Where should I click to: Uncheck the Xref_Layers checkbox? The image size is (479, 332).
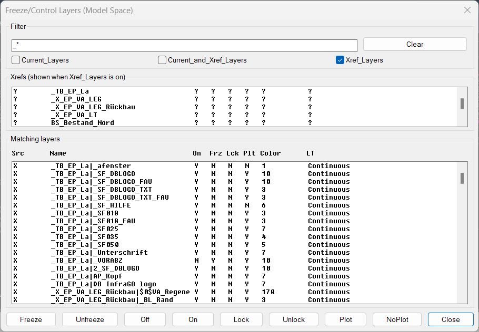point(340,60)
